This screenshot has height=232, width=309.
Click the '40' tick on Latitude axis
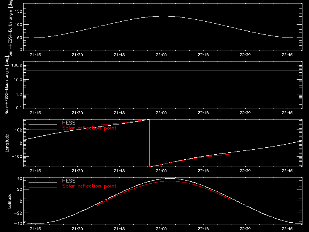[x=20, y=179]
